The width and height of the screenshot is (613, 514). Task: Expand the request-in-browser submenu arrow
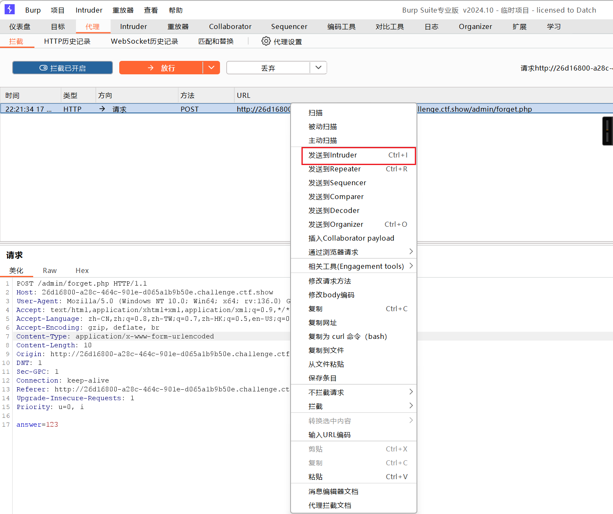[x=411, y=252]
